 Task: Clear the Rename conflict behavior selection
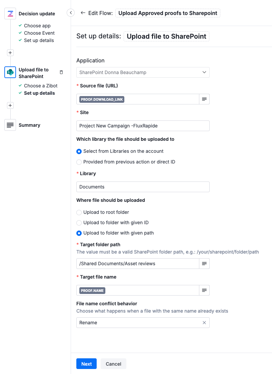204,323
